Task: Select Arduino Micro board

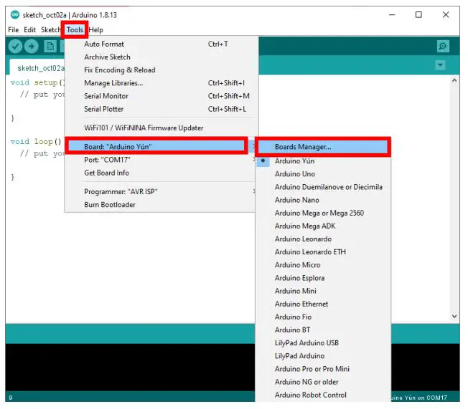Action: 323,265
